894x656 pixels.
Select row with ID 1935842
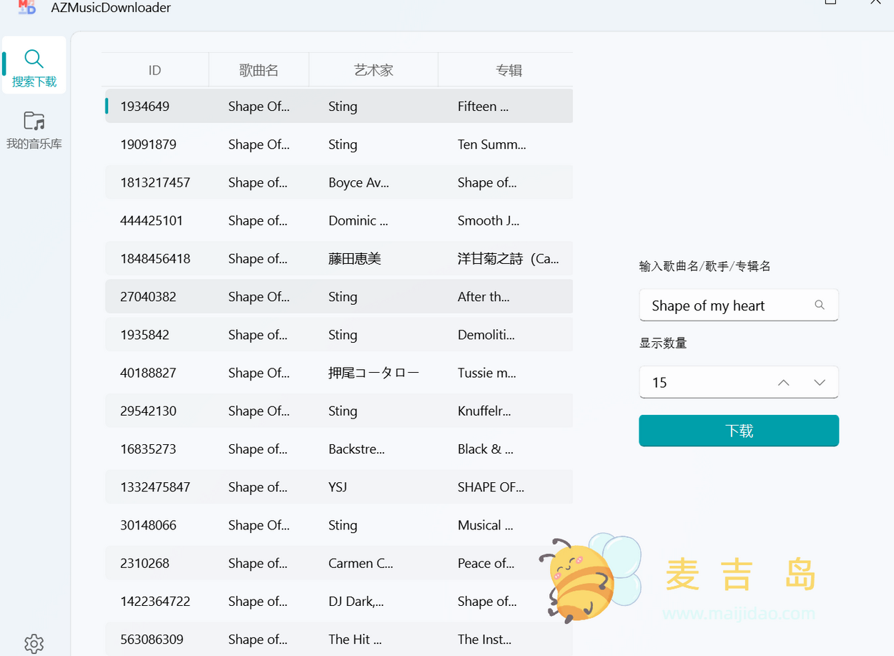pyautogui.click(x=339, y=334)
